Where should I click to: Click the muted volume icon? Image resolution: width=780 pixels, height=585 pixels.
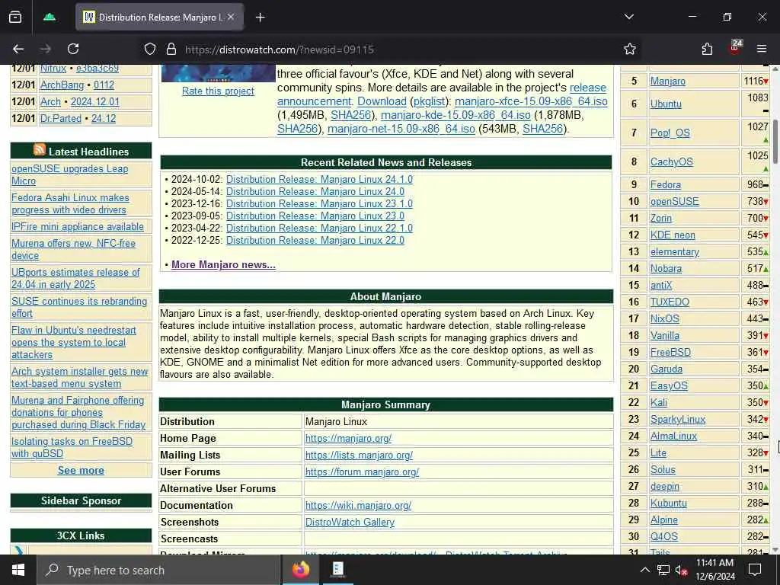click(682, 571)
